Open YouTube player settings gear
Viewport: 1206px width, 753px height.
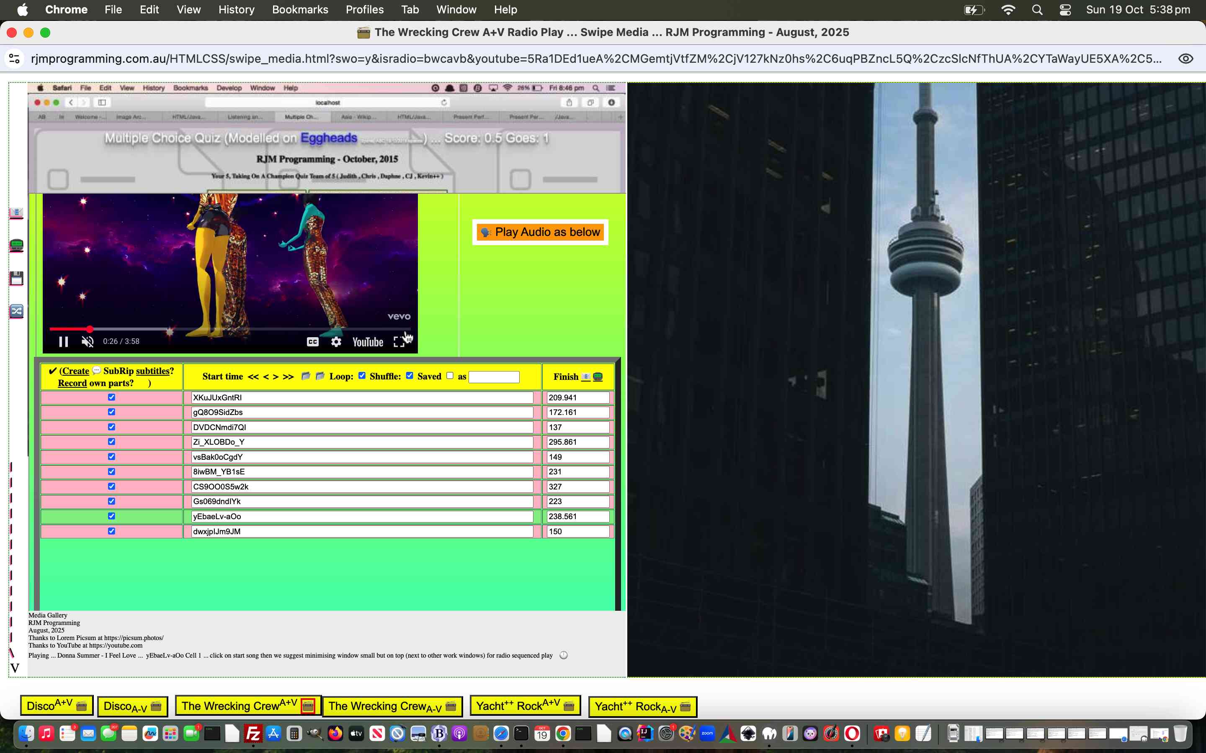coord(336,342)
